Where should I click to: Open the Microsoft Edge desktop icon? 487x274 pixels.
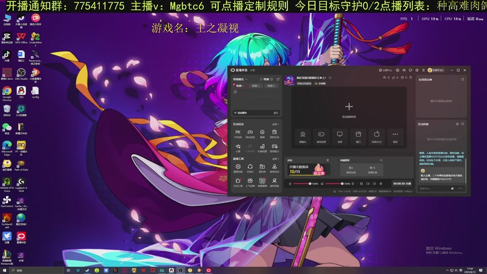pos(7,147)
